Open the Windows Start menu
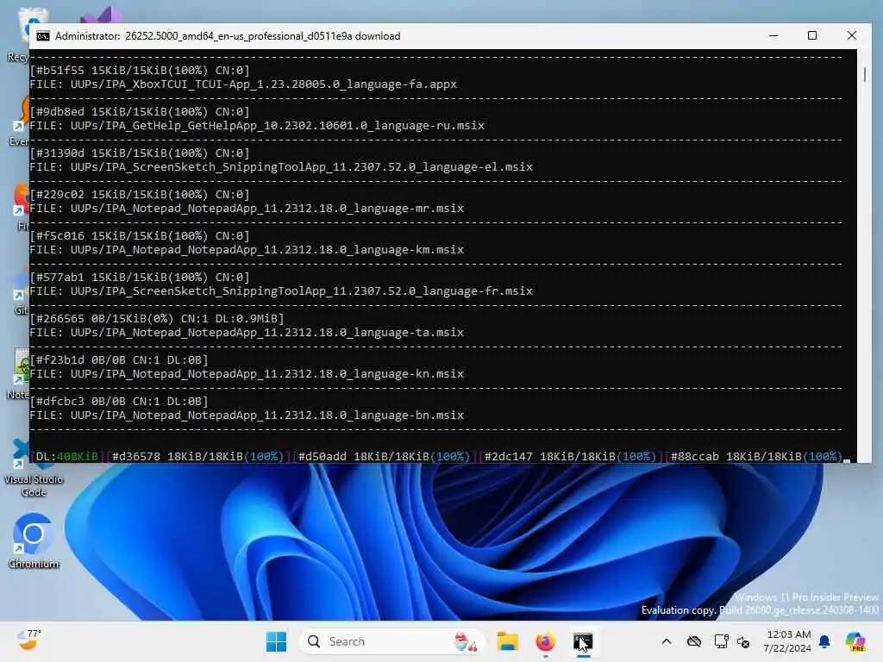883x662 pixels. [276, 641]
